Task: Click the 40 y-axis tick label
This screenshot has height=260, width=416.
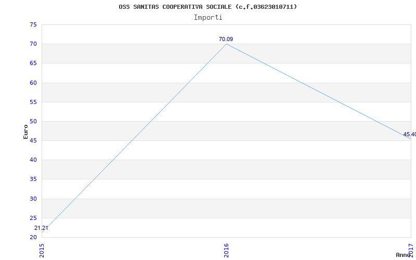Action: coord(33,160)
